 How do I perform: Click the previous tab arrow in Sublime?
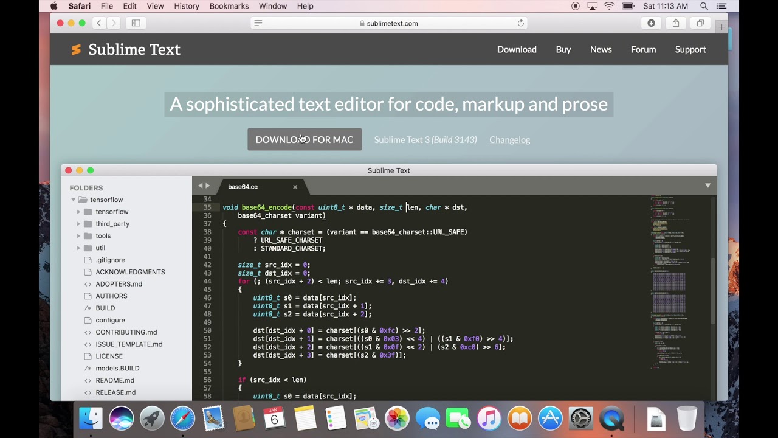[x=201, y=186]
